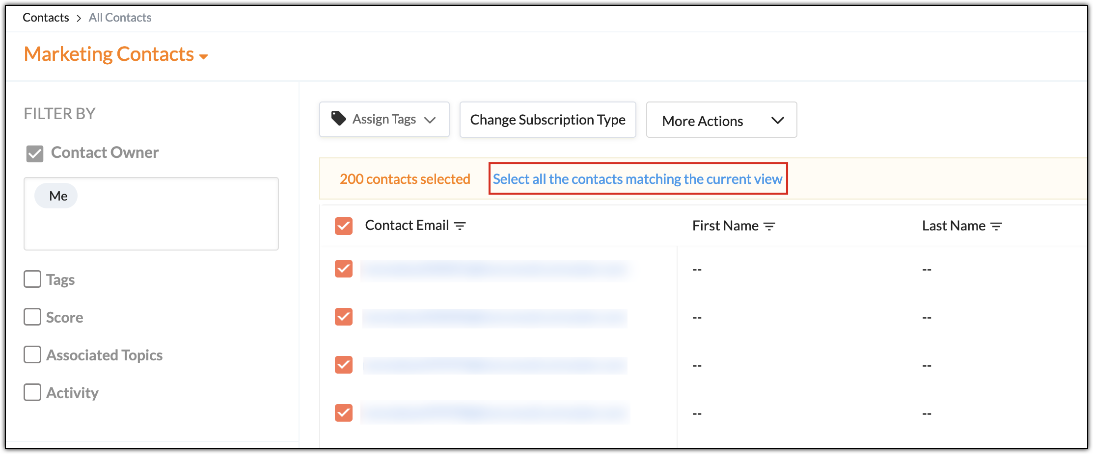Click the Contact Email column filter icon
The image size is (1093, 454).
pos(460,226)
